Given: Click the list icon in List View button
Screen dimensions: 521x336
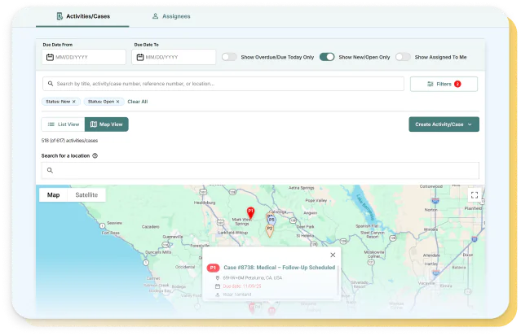Looking at the screenshot, I should point(51,124).
